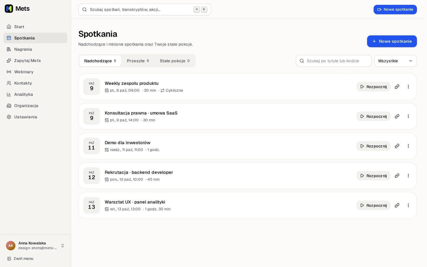
Task: Click the PAŹ 12 date badge
Action: tap(92, 176)
